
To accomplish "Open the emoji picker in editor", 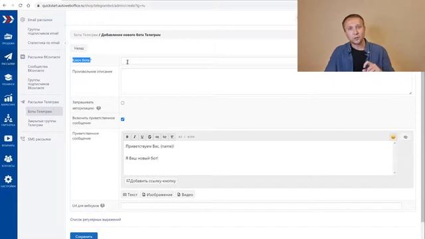I will 393,137.
